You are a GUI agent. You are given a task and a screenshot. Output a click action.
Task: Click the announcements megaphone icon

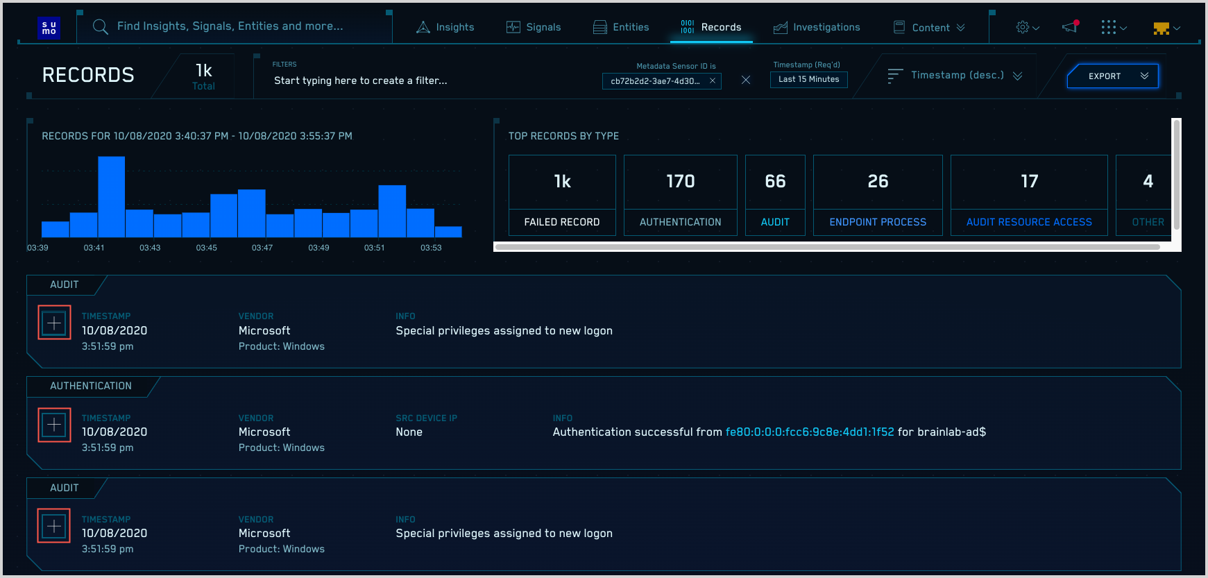click(1071, 27)
